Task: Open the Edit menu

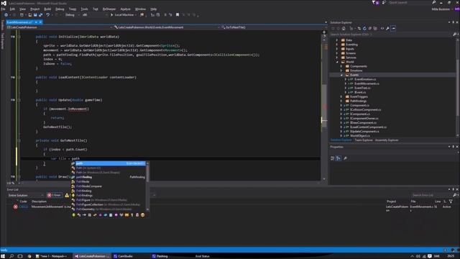Action: tap(12, 9)
